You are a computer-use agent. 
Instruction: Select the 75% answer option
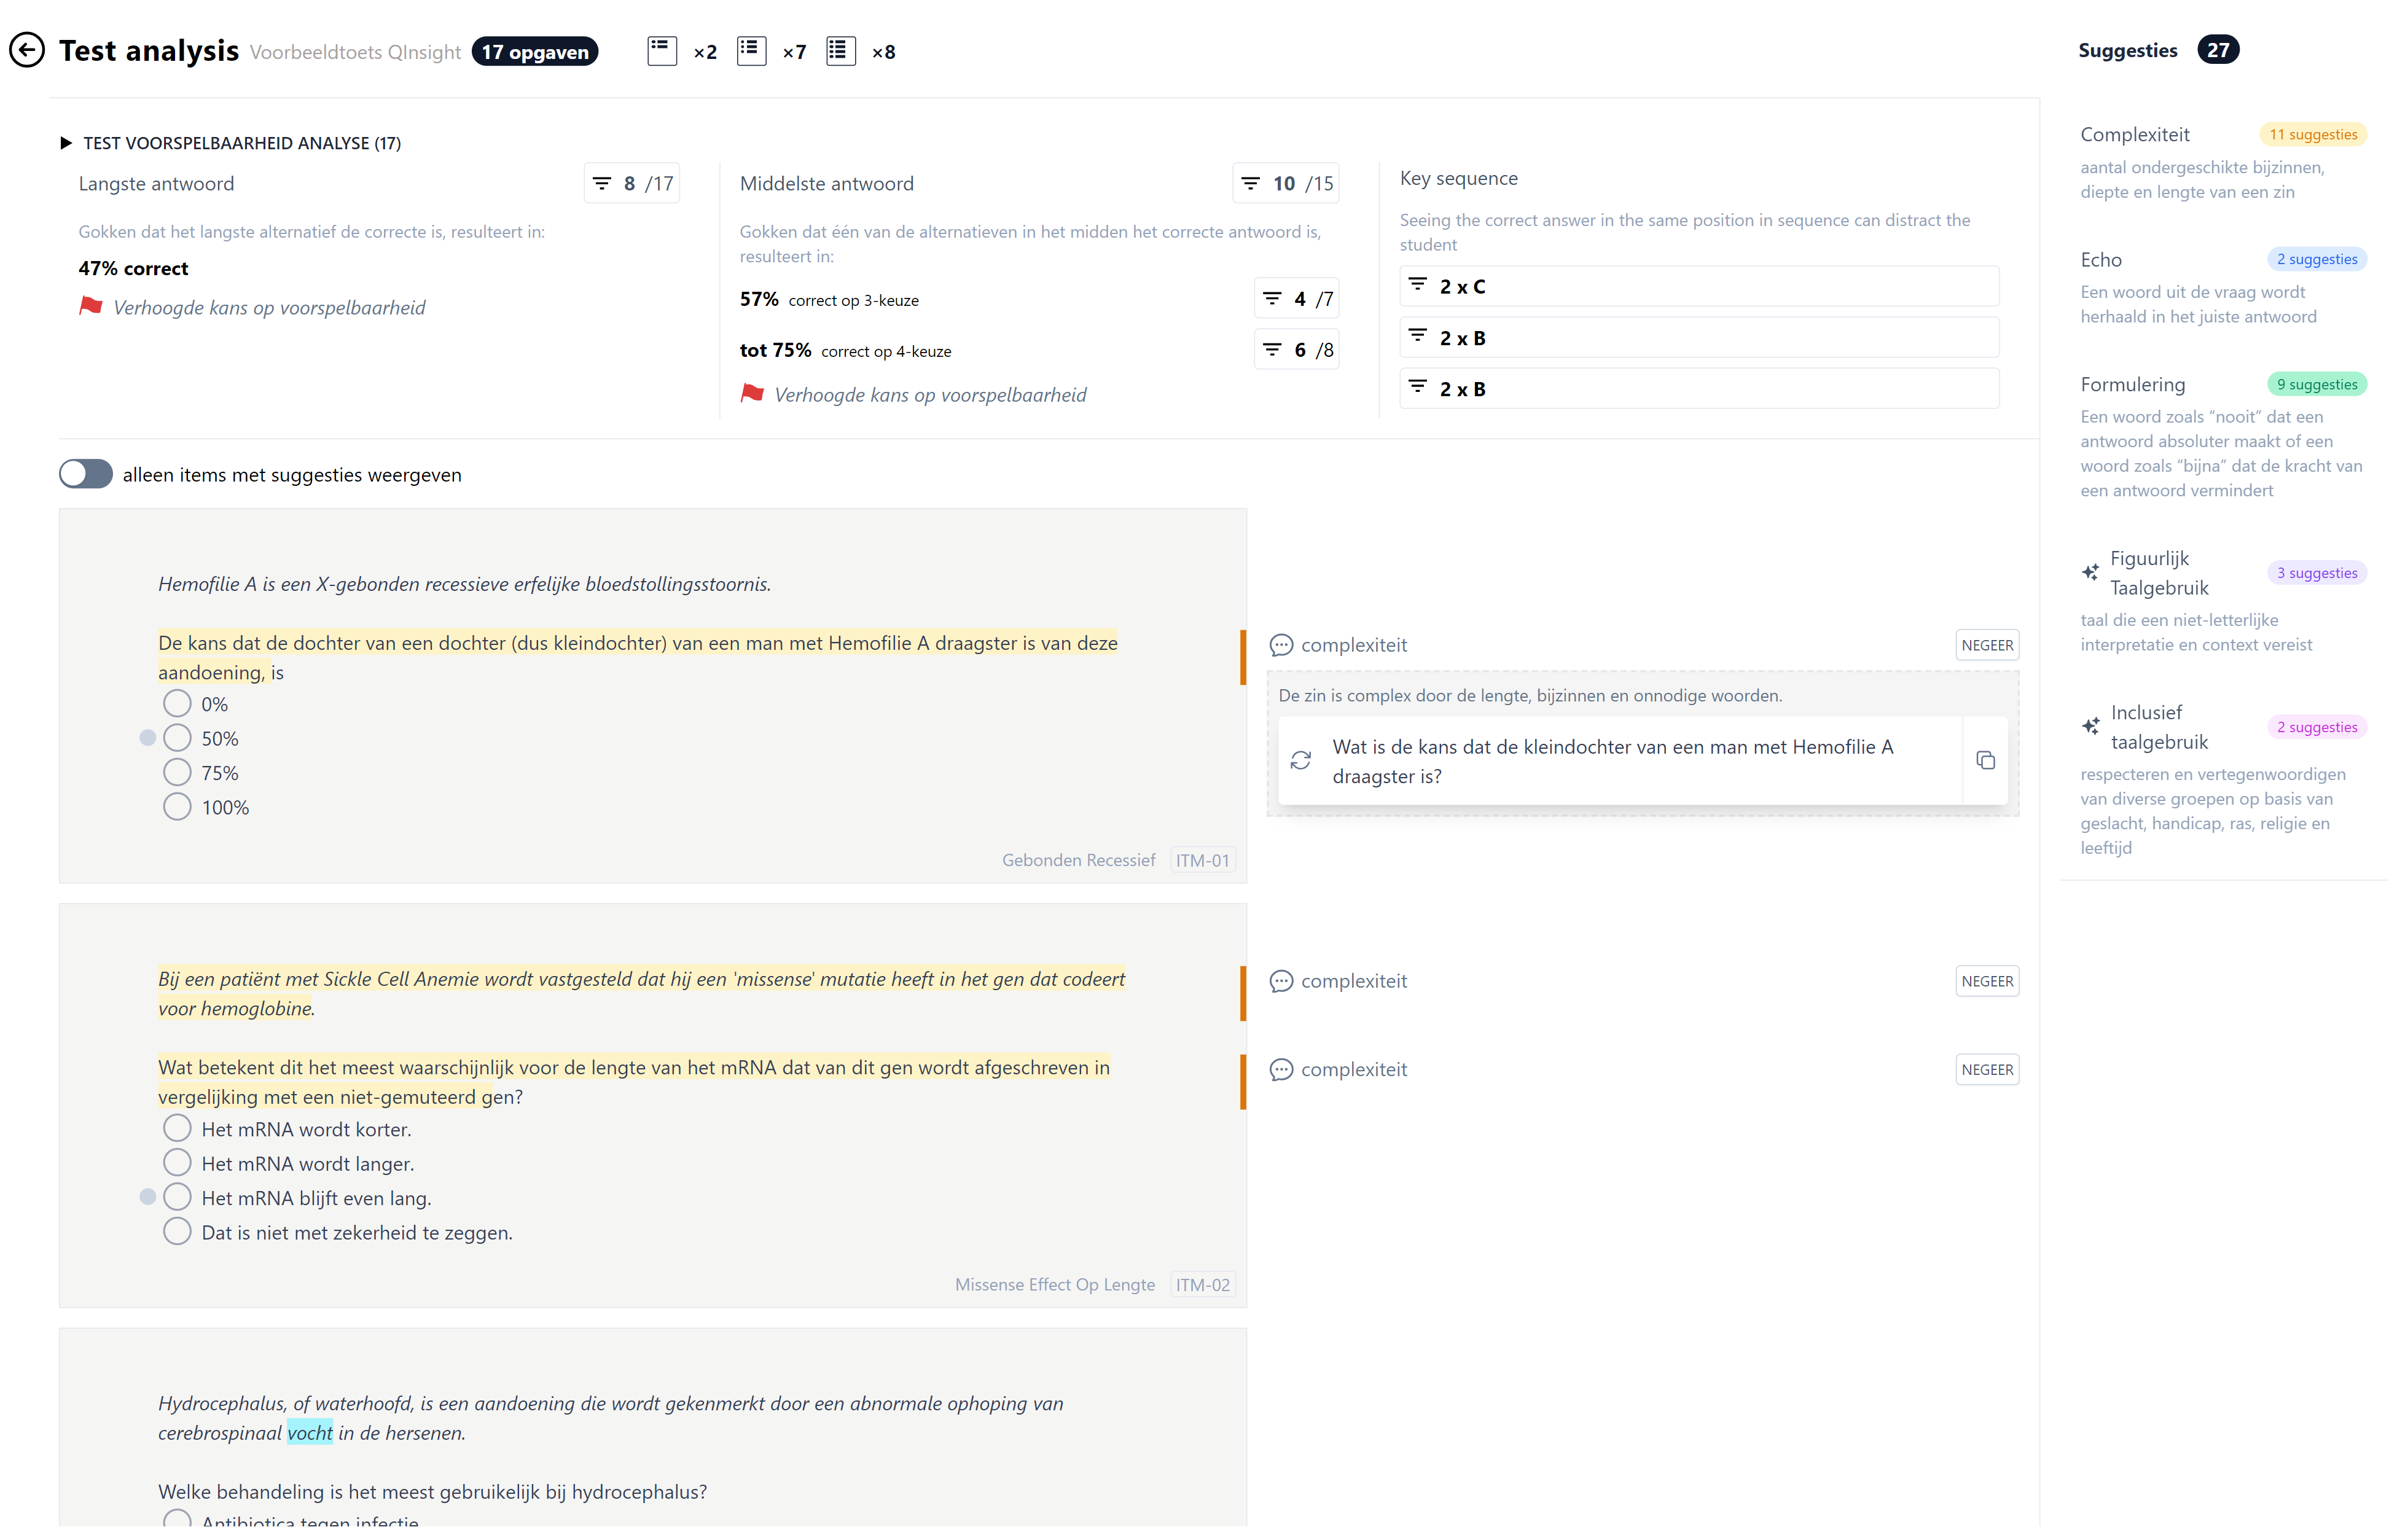tap(177, 771)
